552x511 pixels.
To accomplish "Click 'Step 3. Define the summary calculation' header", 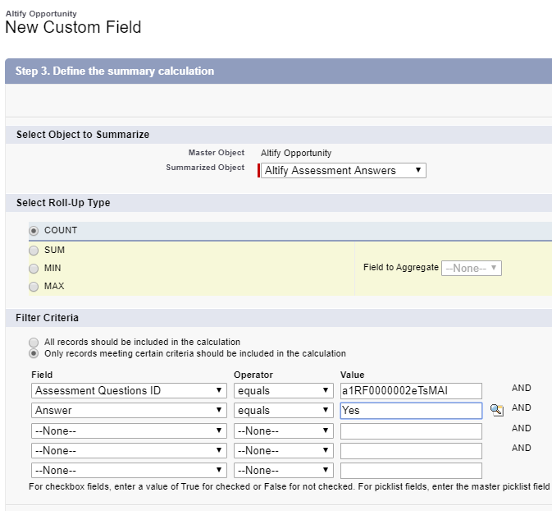I will pyautogui.click(x=115, y=71).
